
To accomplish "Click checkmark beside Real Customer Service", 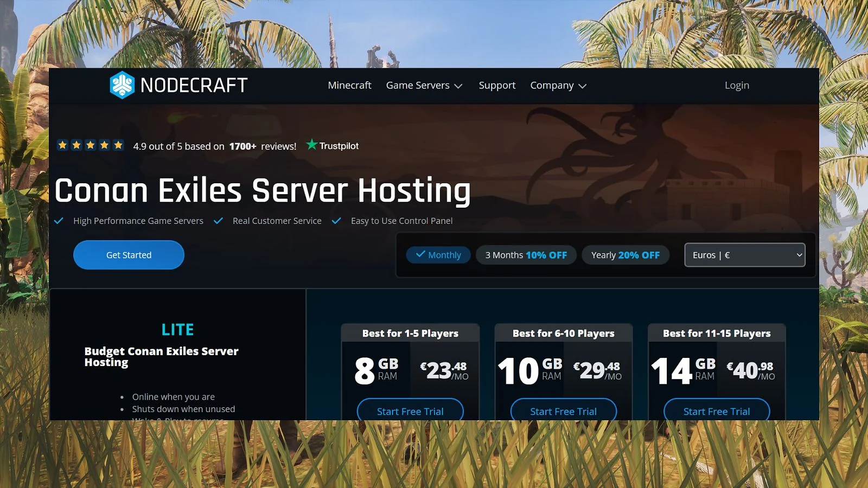I will [218, 221].
